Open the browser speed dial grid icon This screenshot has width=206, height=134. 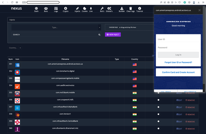[x=17, y=2]
